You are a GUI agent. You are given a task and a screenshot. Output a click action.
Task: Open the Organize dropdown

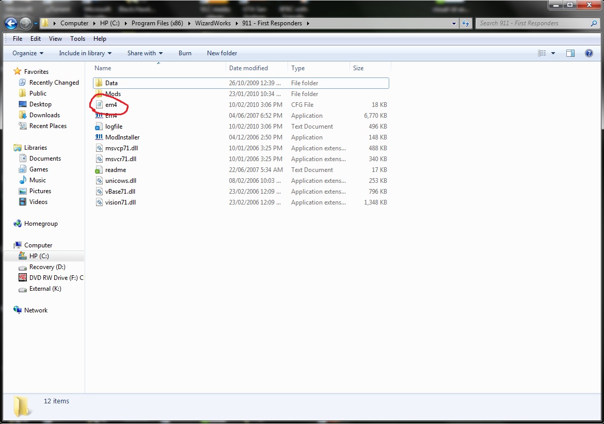point(28,53)
